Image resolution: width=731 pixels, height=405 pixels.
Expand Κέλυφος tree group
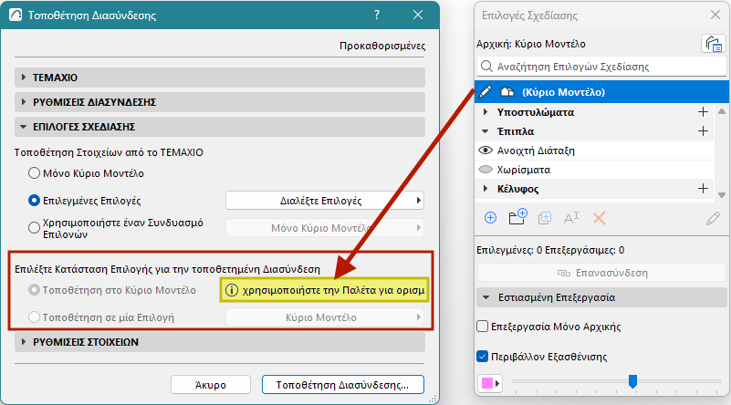click(x=486, y=189)
